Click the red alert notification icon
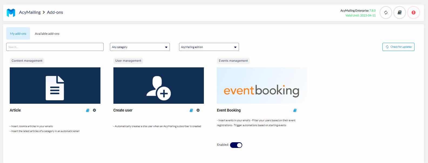The width and height of the screenshot is (428, 163). 413,12
